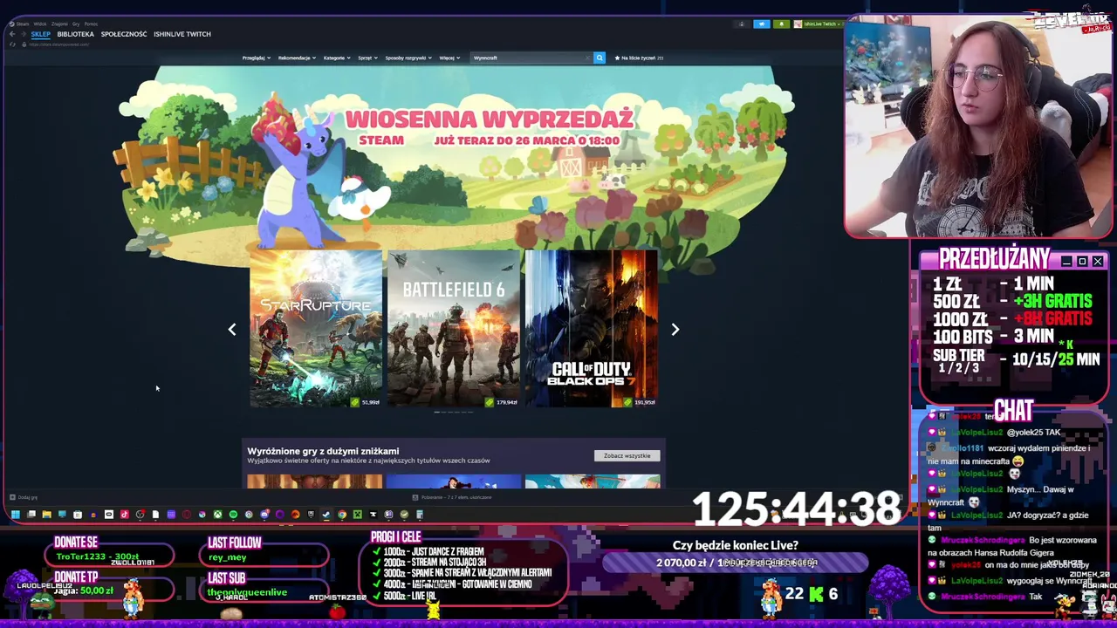Image resolution: width=1117 pixels, height=628 pixels.
Task: Go back with the Steam back arrow
Action: click(x=12, y=34)
